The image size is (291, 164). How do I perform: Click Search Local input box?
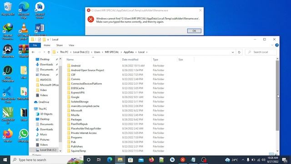(261, 52)
